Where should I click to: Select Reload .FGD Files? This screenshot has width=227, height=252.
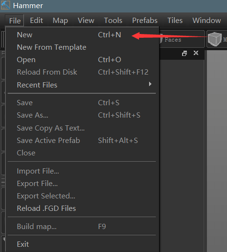coord(82,208)
